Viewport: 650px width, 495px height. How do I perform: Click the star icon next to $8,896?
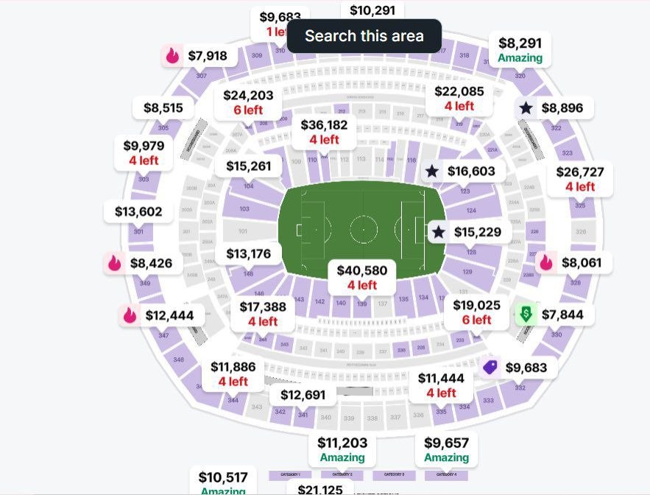(526, 108)
